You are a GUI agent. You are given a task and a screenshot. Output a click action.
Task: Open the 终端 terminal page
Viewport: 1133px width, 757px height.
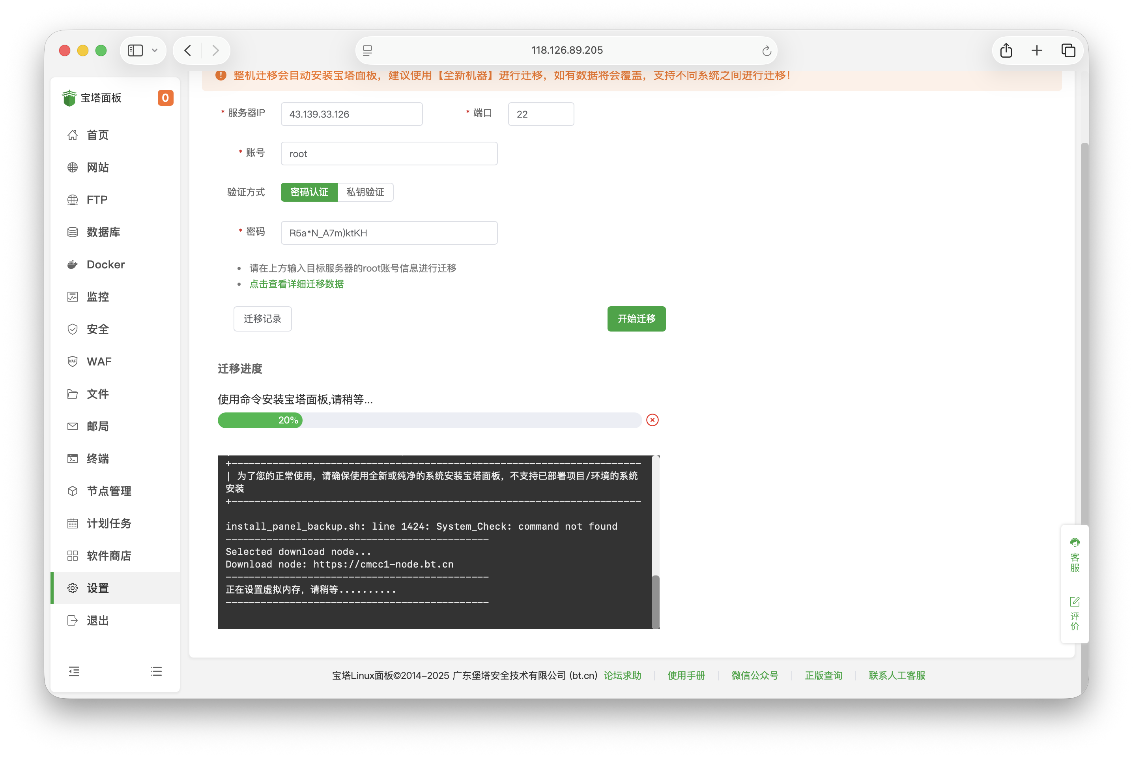(97, 459)
